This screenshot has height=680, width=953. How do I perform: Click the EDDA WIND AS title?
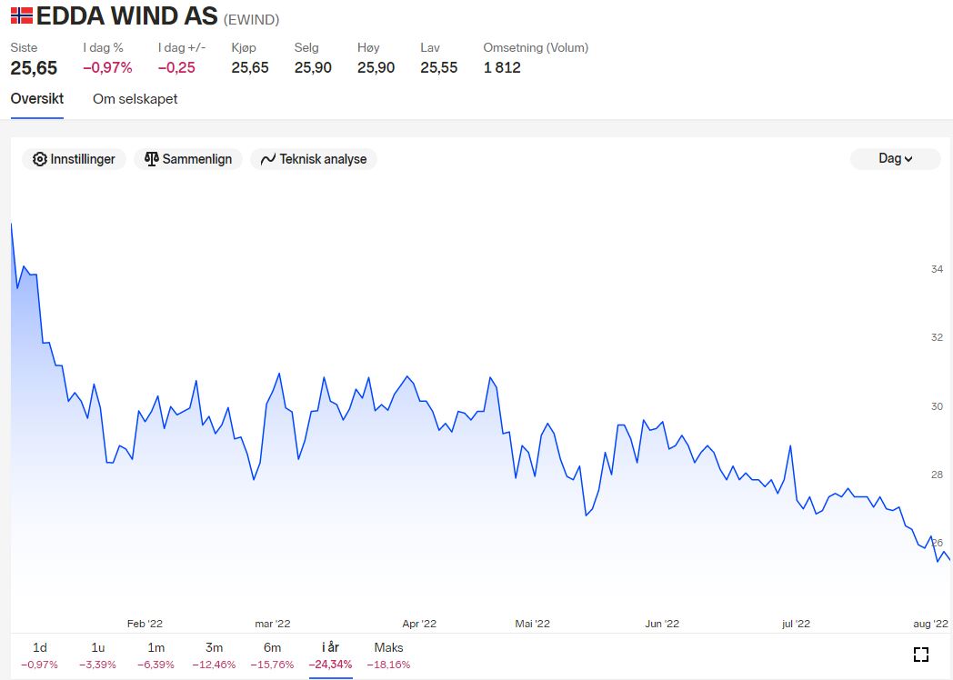point(126,16)
